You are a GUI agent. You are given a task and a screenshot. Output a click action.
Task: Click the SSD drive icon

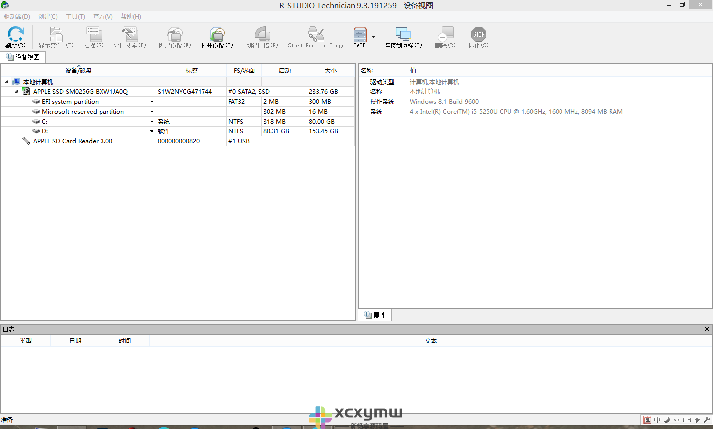tap(26, 91)
